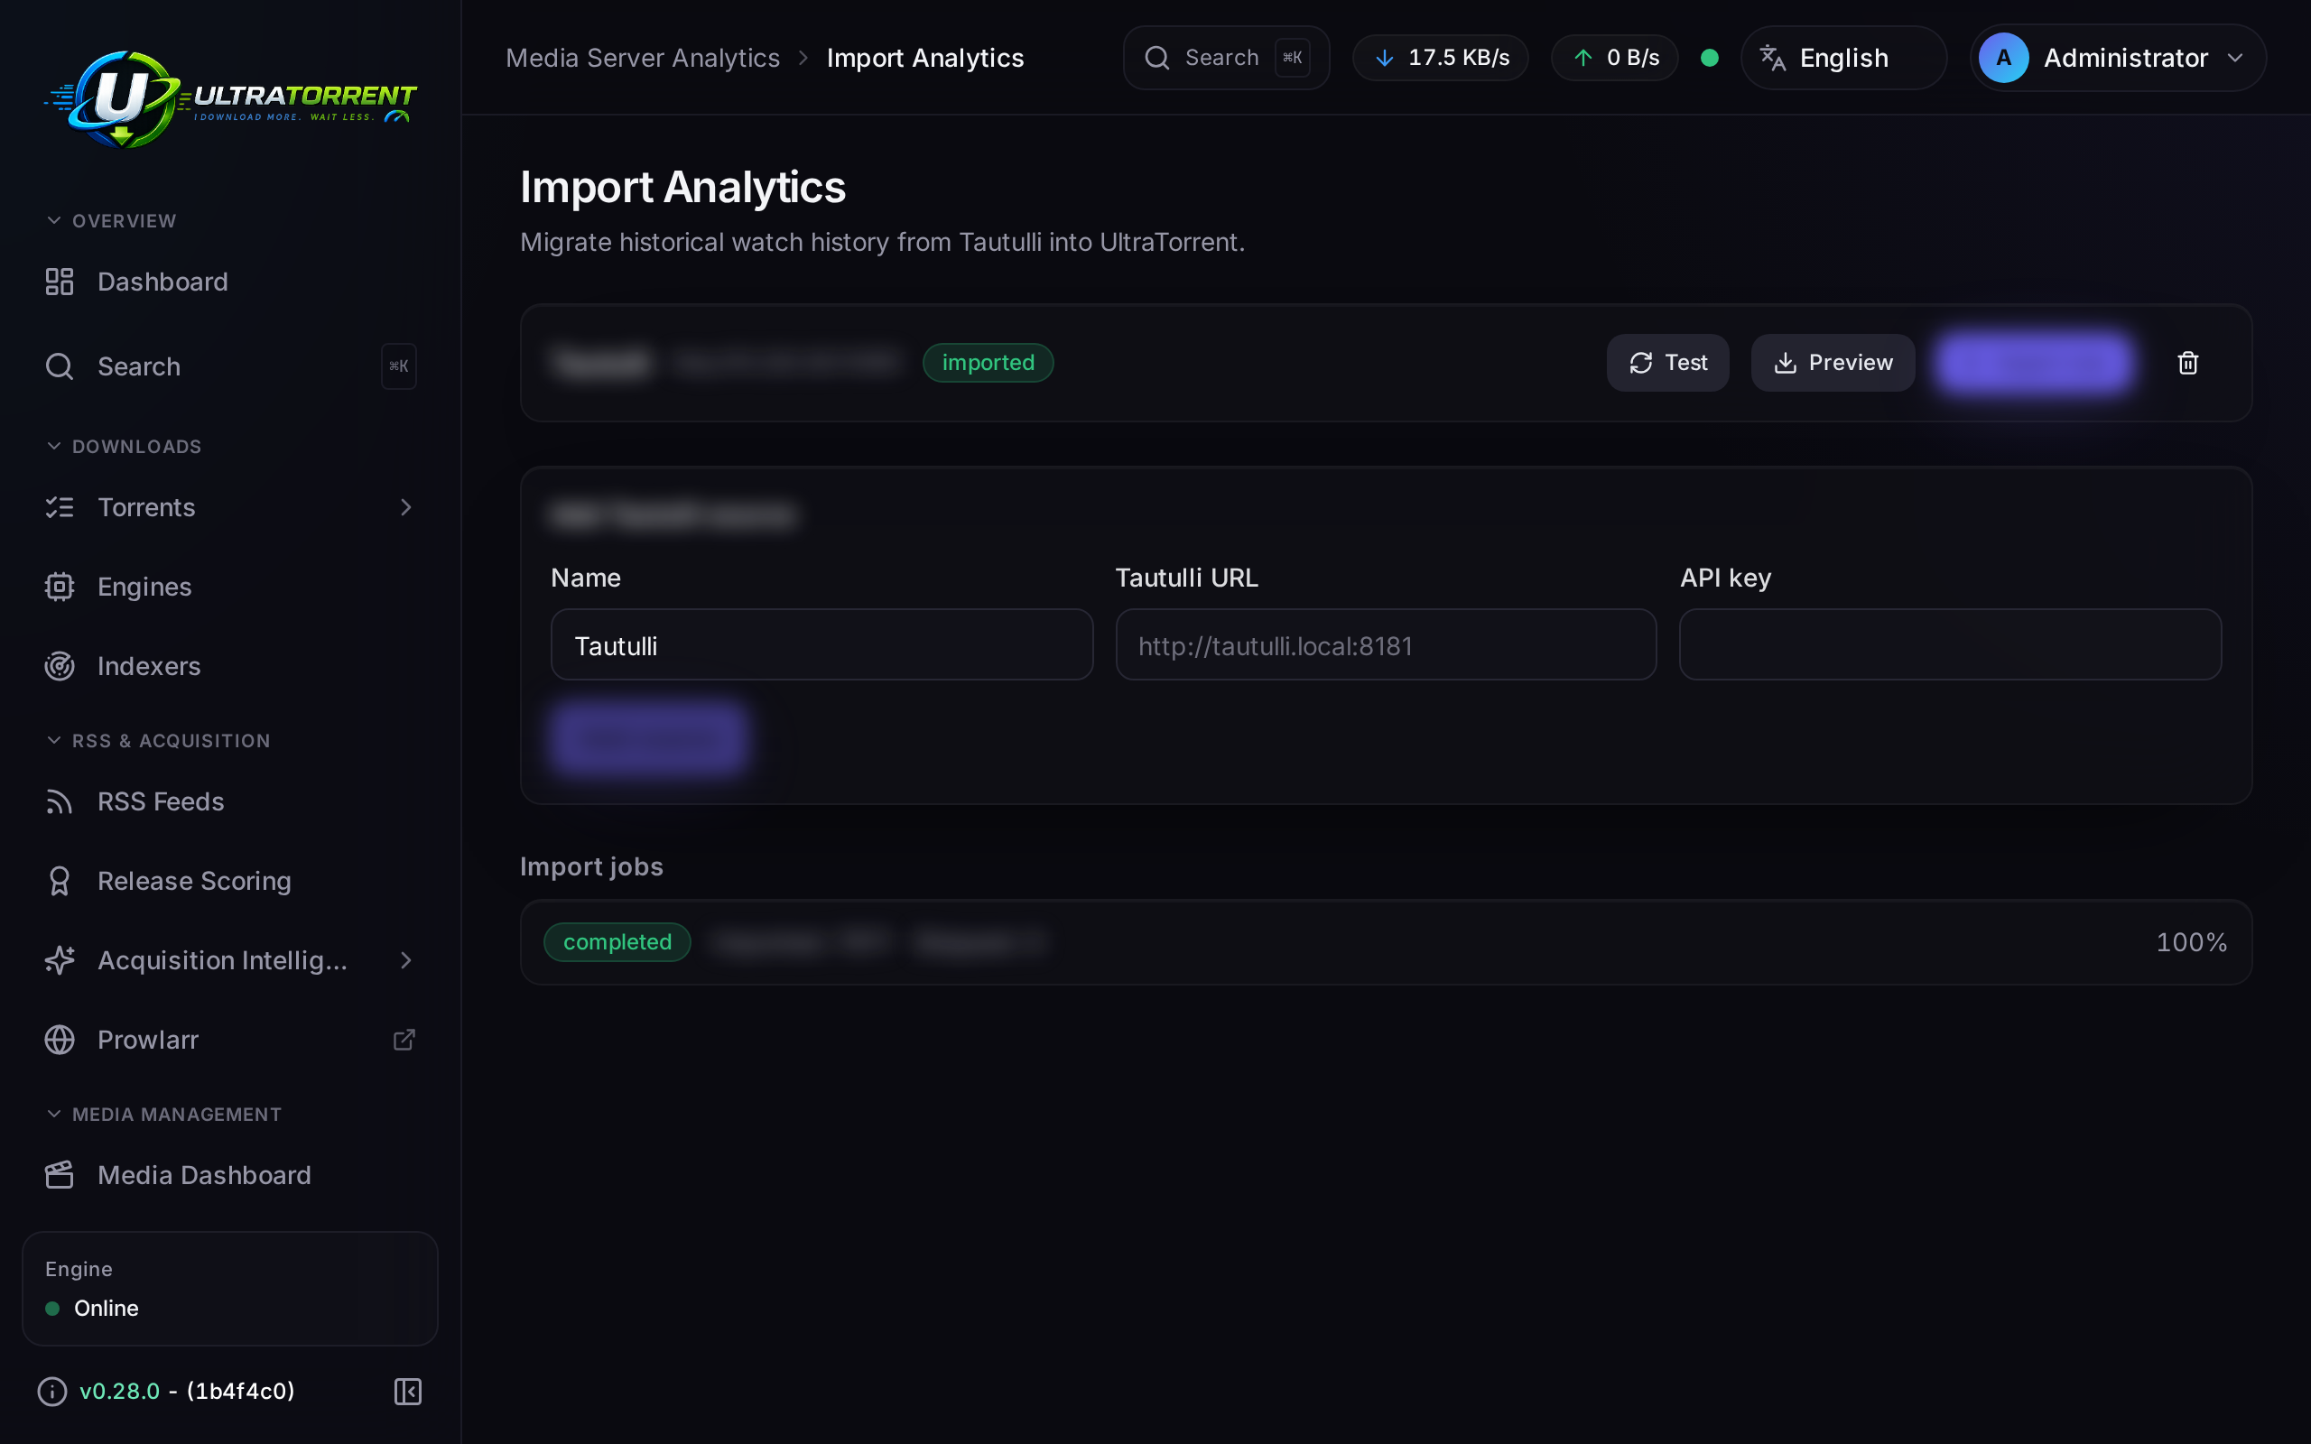This screenshot has width=2311, height=1444.
Task: Click the "completed" job badge
Action: [617, 942]
